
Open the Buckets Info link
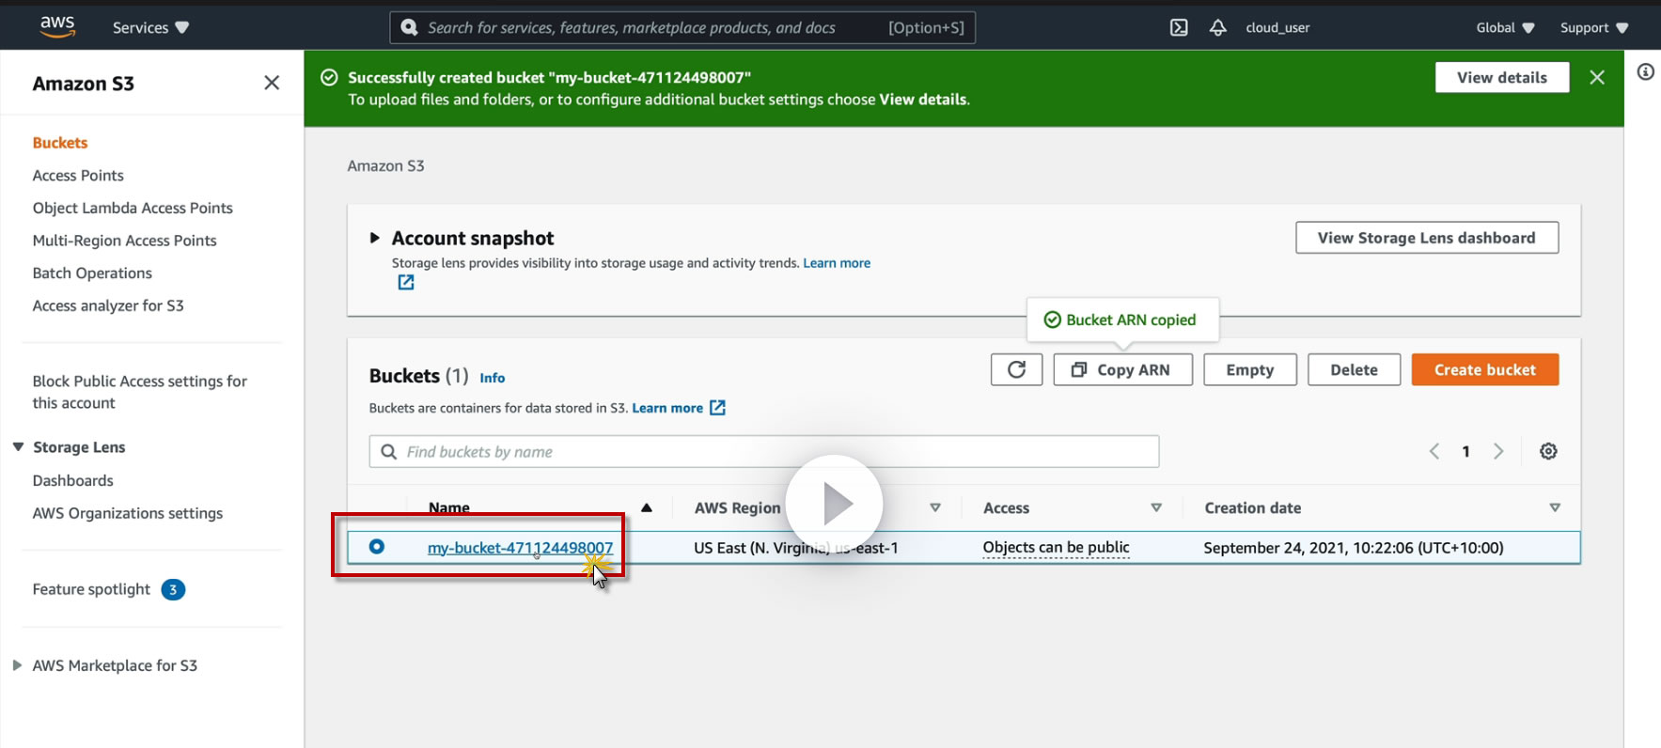point(493,378)
